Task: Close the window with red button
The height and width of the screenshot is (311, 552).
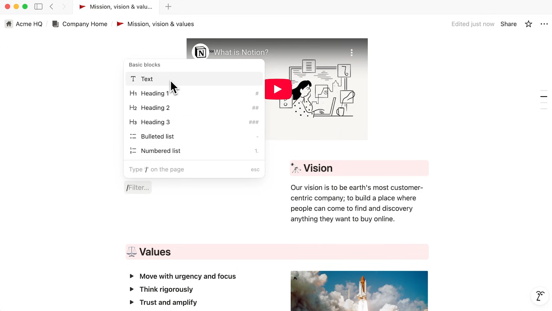Action: click(7, 6)
